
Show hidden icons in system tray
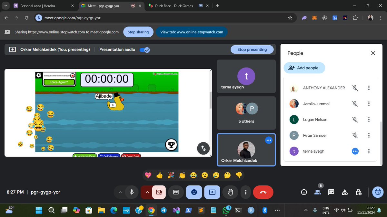pos(306,210)
